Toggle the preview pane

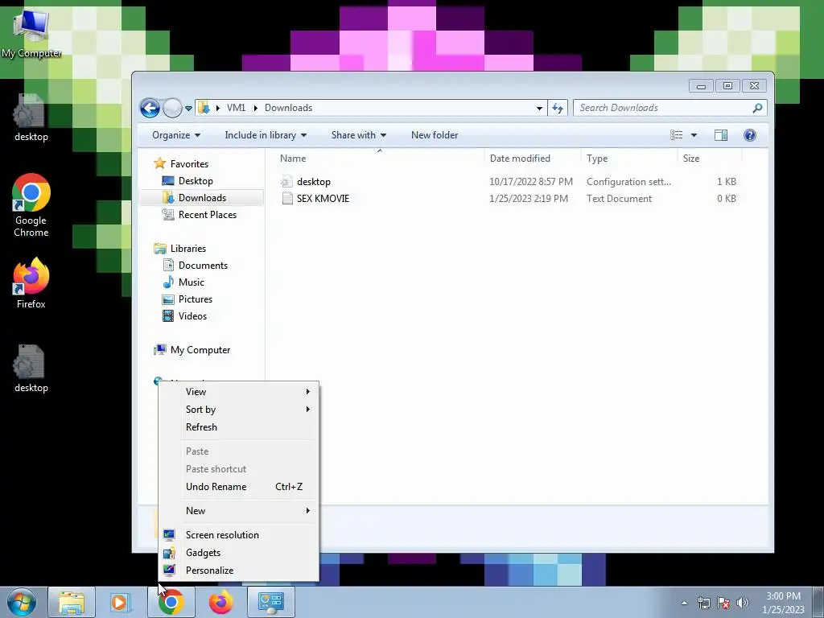[721, 135]
